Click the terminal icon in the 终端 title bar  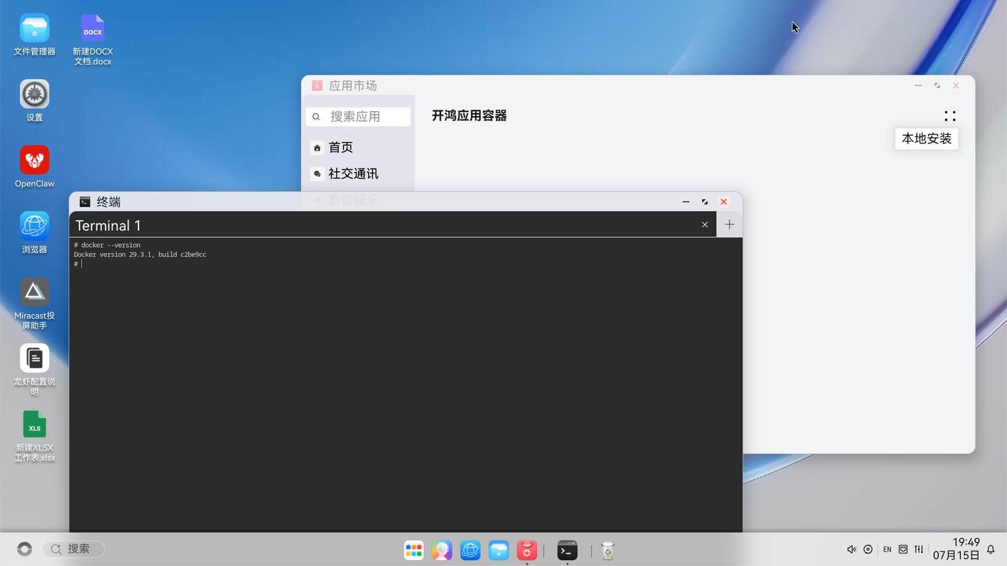pyautogui.click(x=85, y=202)
